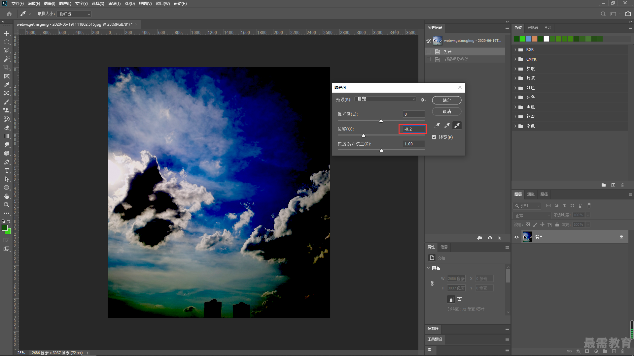Screen dimensions: 634x356
Task: Click the history snapshot thumbnail
Action: (438, 41)
